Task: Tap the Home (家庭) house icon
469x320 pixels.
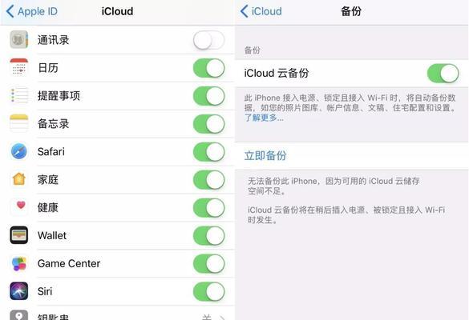Action: pyautogui.click(x=19, y=179)
